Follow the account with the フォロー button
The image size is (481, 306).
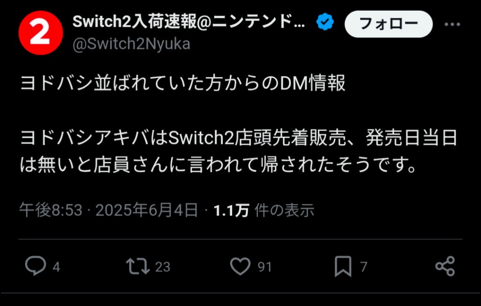pos(388,24)
